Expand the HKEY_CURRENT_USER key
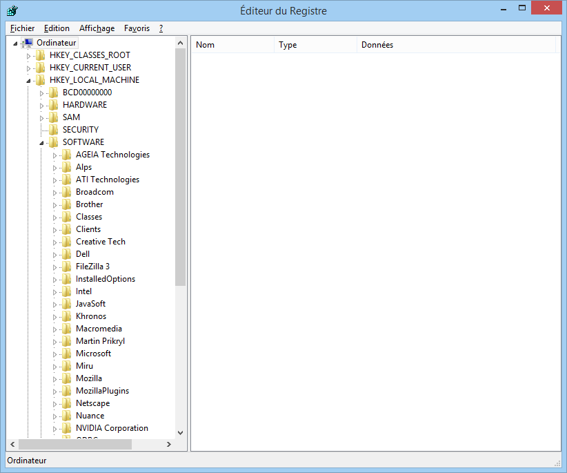This screenshot has width=567, height=473. pyautogui.click(x=28, y=68)
